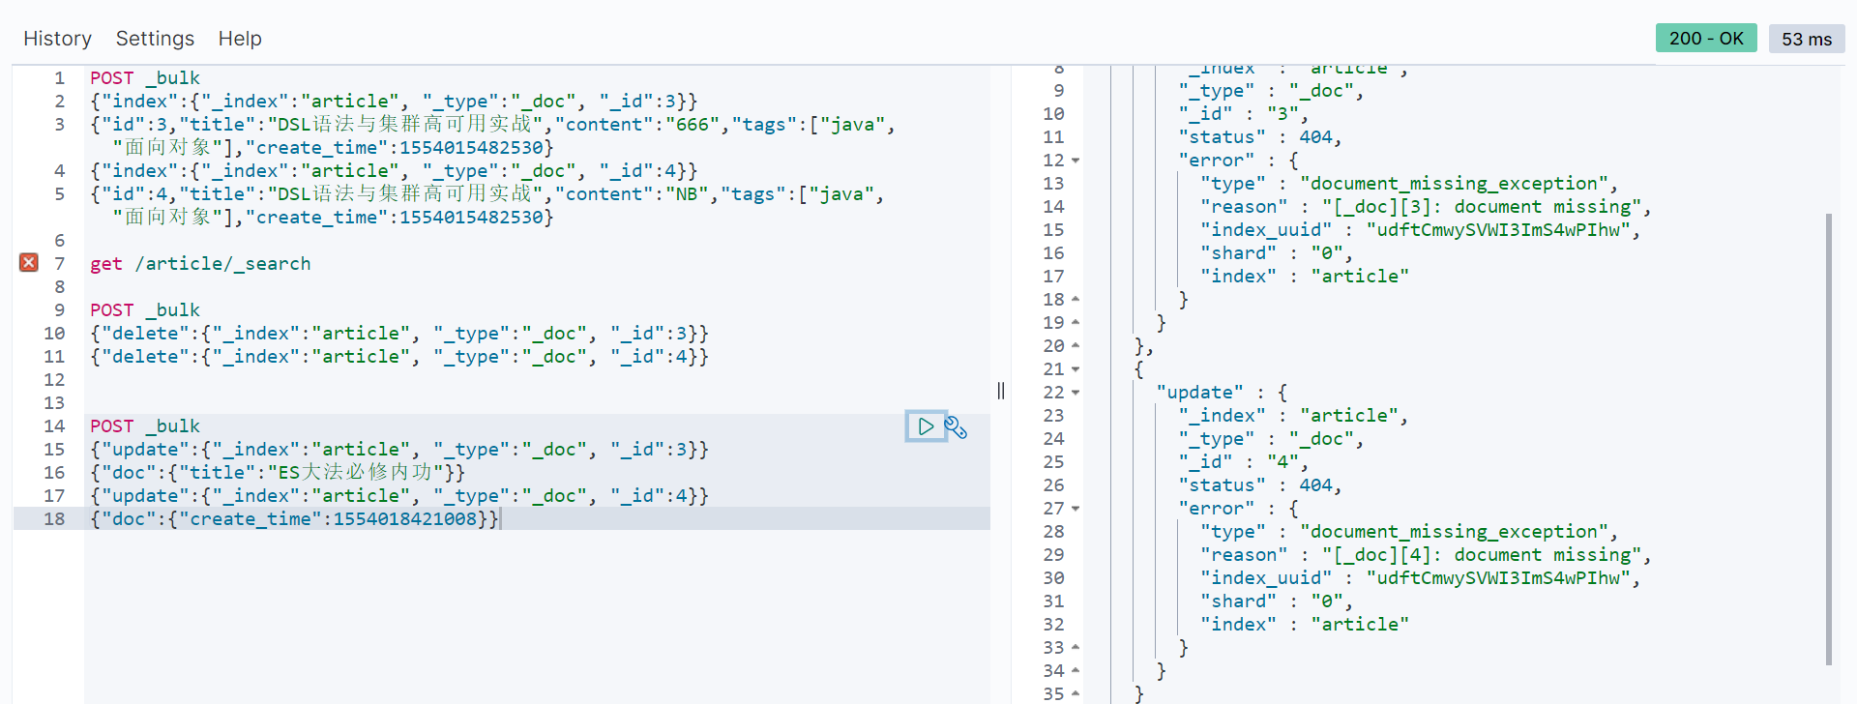The image size is (1857, 704).
Task: Toggle fold arrow at output line 18
Action: pos(1076,300)
